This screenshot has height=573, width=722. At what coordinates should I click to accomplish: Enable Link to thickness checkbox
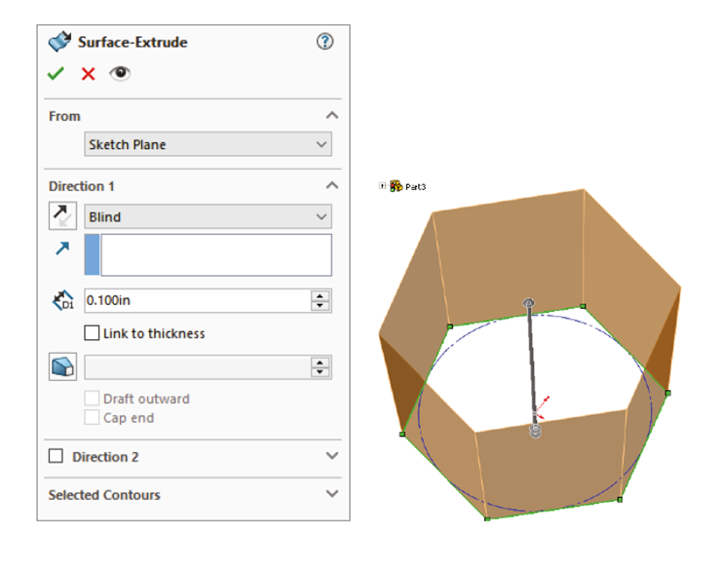tap(92, 332)
